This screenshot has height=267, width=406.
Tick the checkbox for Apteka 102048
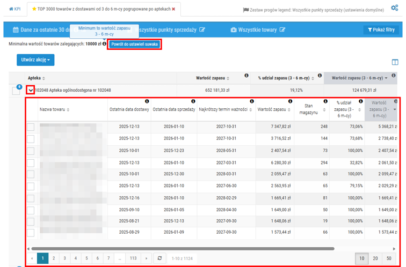[16, 91]
